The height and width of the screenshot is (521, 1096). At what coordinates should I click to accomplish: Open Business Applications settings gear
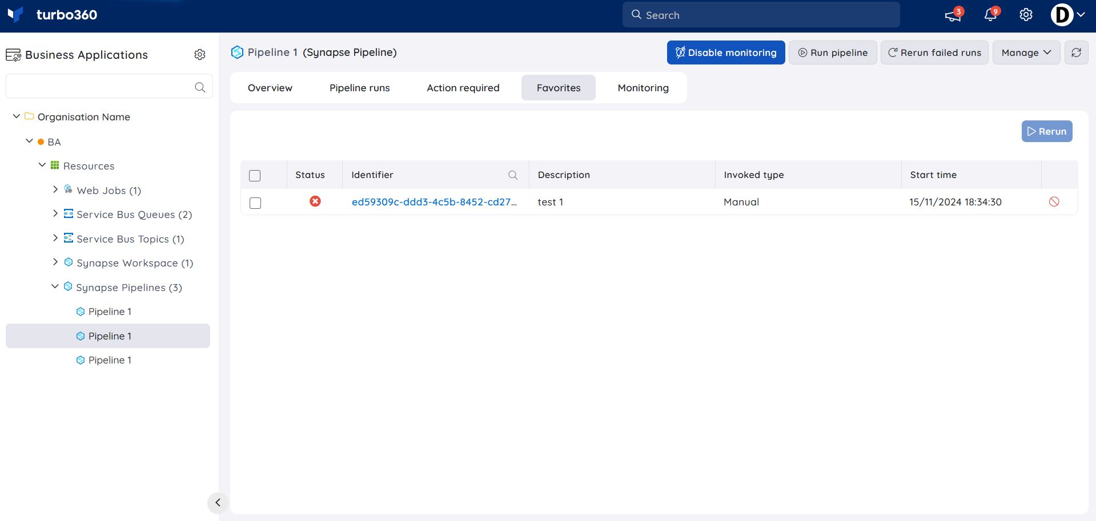point(200,54)
